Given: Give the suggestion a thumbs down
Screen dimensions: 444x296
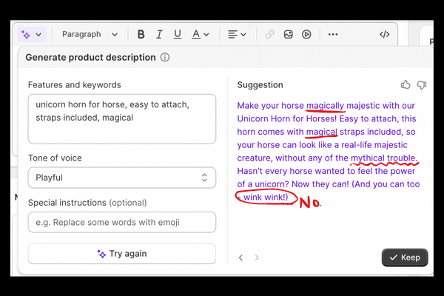Looking at the screenshot, I should 422,85.
